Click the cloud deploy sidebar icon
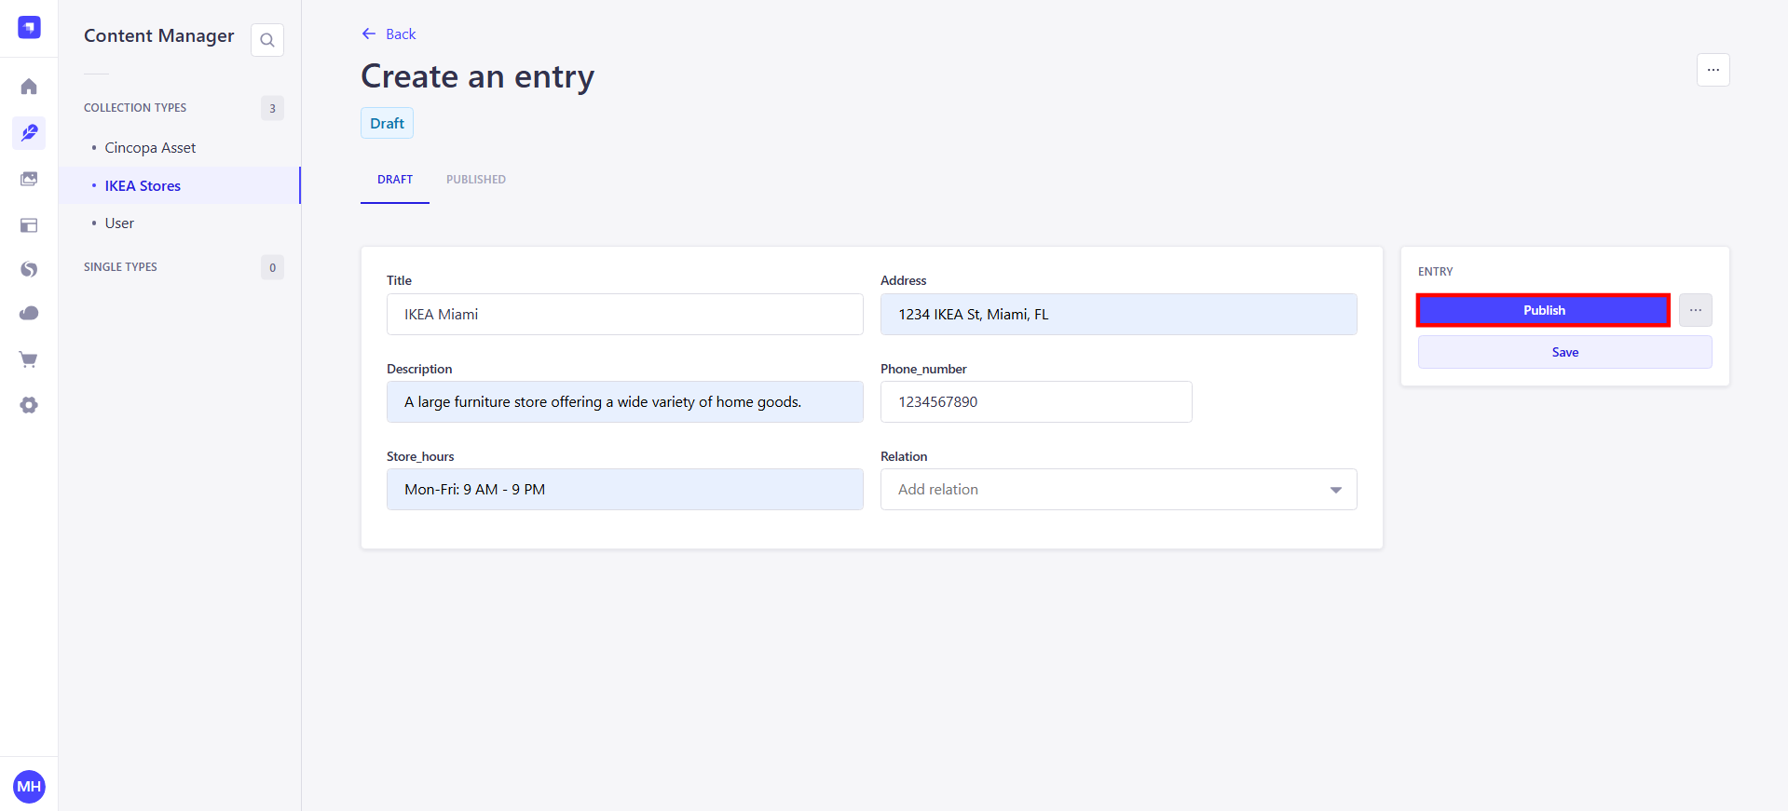The image size is (1788, 811). tap(29, 313)
